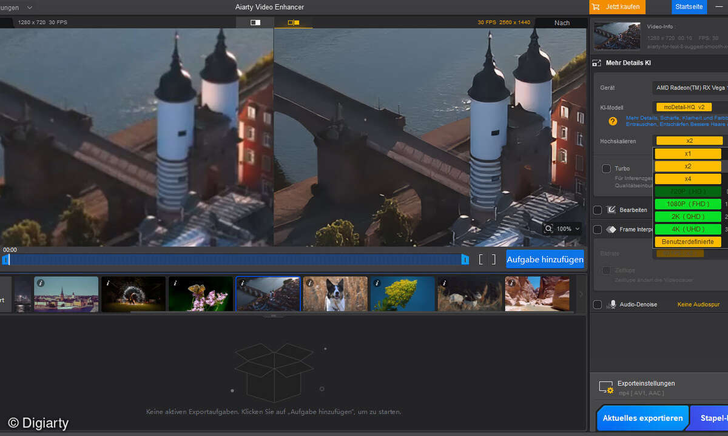This screenshot has height=436, width=728.
Task: Choose 4K (UHD) resolution option
Action: click(x=688, y=229)
